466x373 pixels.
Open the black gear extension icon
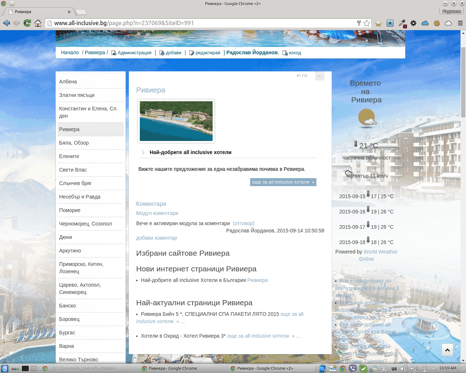click(413, 23)
